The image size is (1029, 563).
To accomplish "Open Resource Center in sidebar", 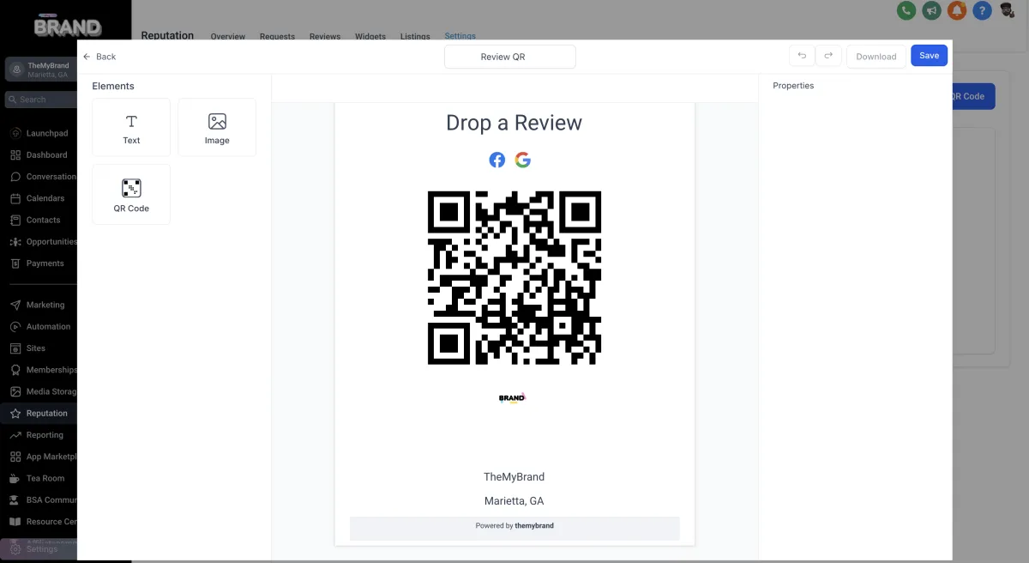I will pyautogui.click(x=41, y=522).
